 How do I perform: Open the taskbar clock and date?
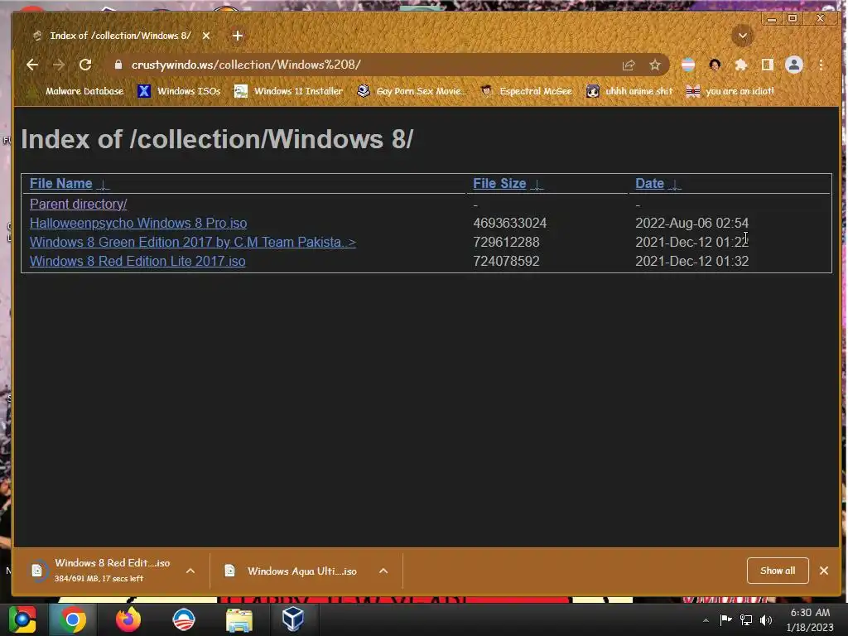click(x=810, y=619)
